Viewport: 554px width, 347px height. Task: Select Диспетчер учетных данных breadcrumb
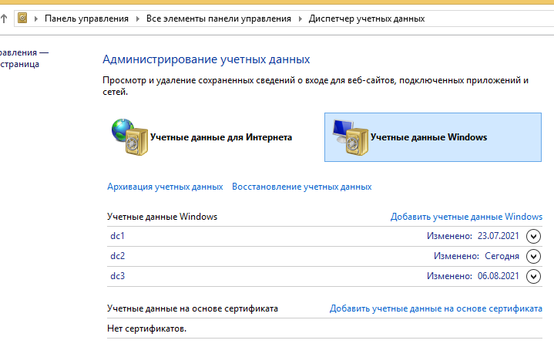tap(367, 19)
